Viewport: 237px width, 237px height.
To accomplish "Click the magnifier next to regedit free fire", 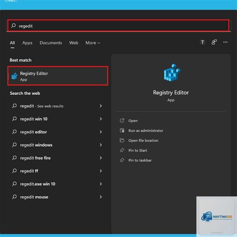I will point(14,158).
